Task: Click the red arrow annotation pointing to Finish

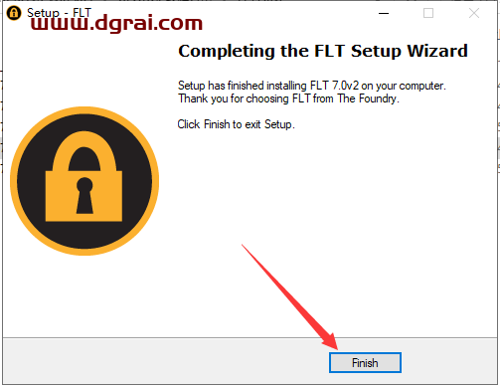Action: [288, 295]
